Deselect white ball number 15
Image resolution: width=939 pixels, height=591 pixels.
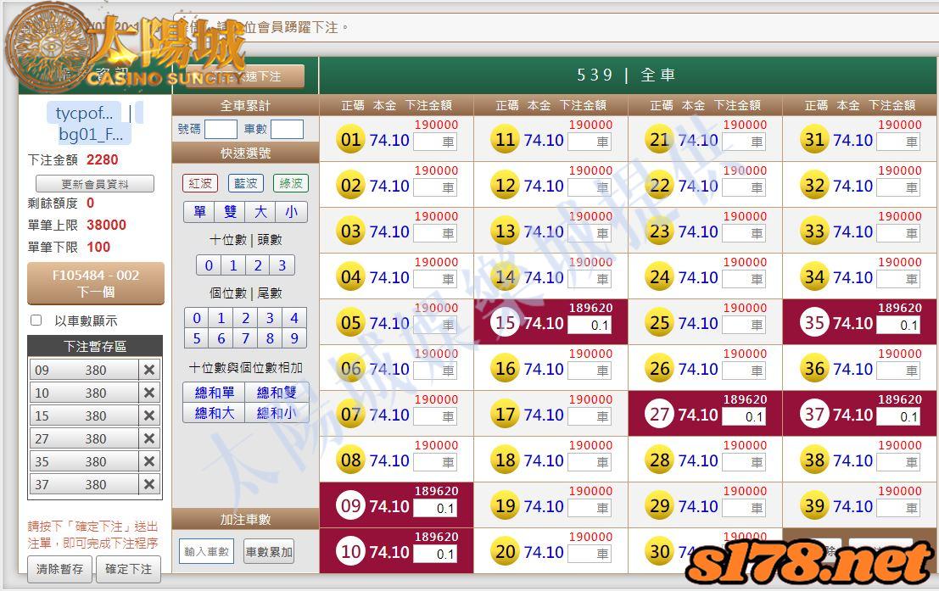[505, 323]
